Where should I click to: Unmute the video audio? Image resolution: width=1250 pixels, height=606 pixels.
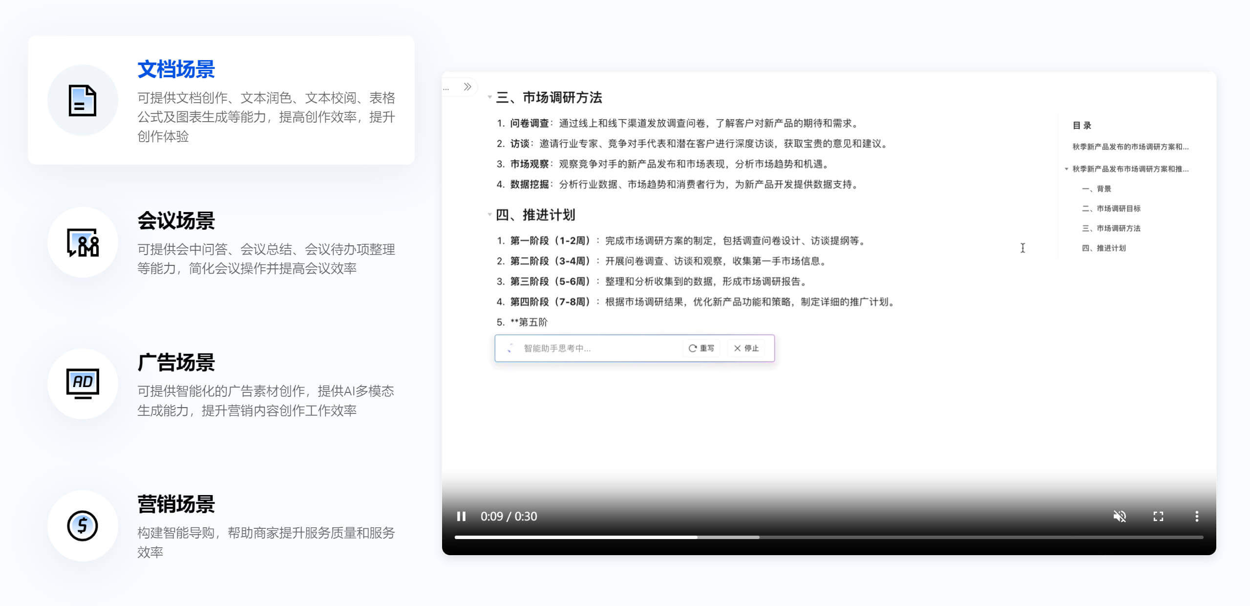[x=1120, y=516]
